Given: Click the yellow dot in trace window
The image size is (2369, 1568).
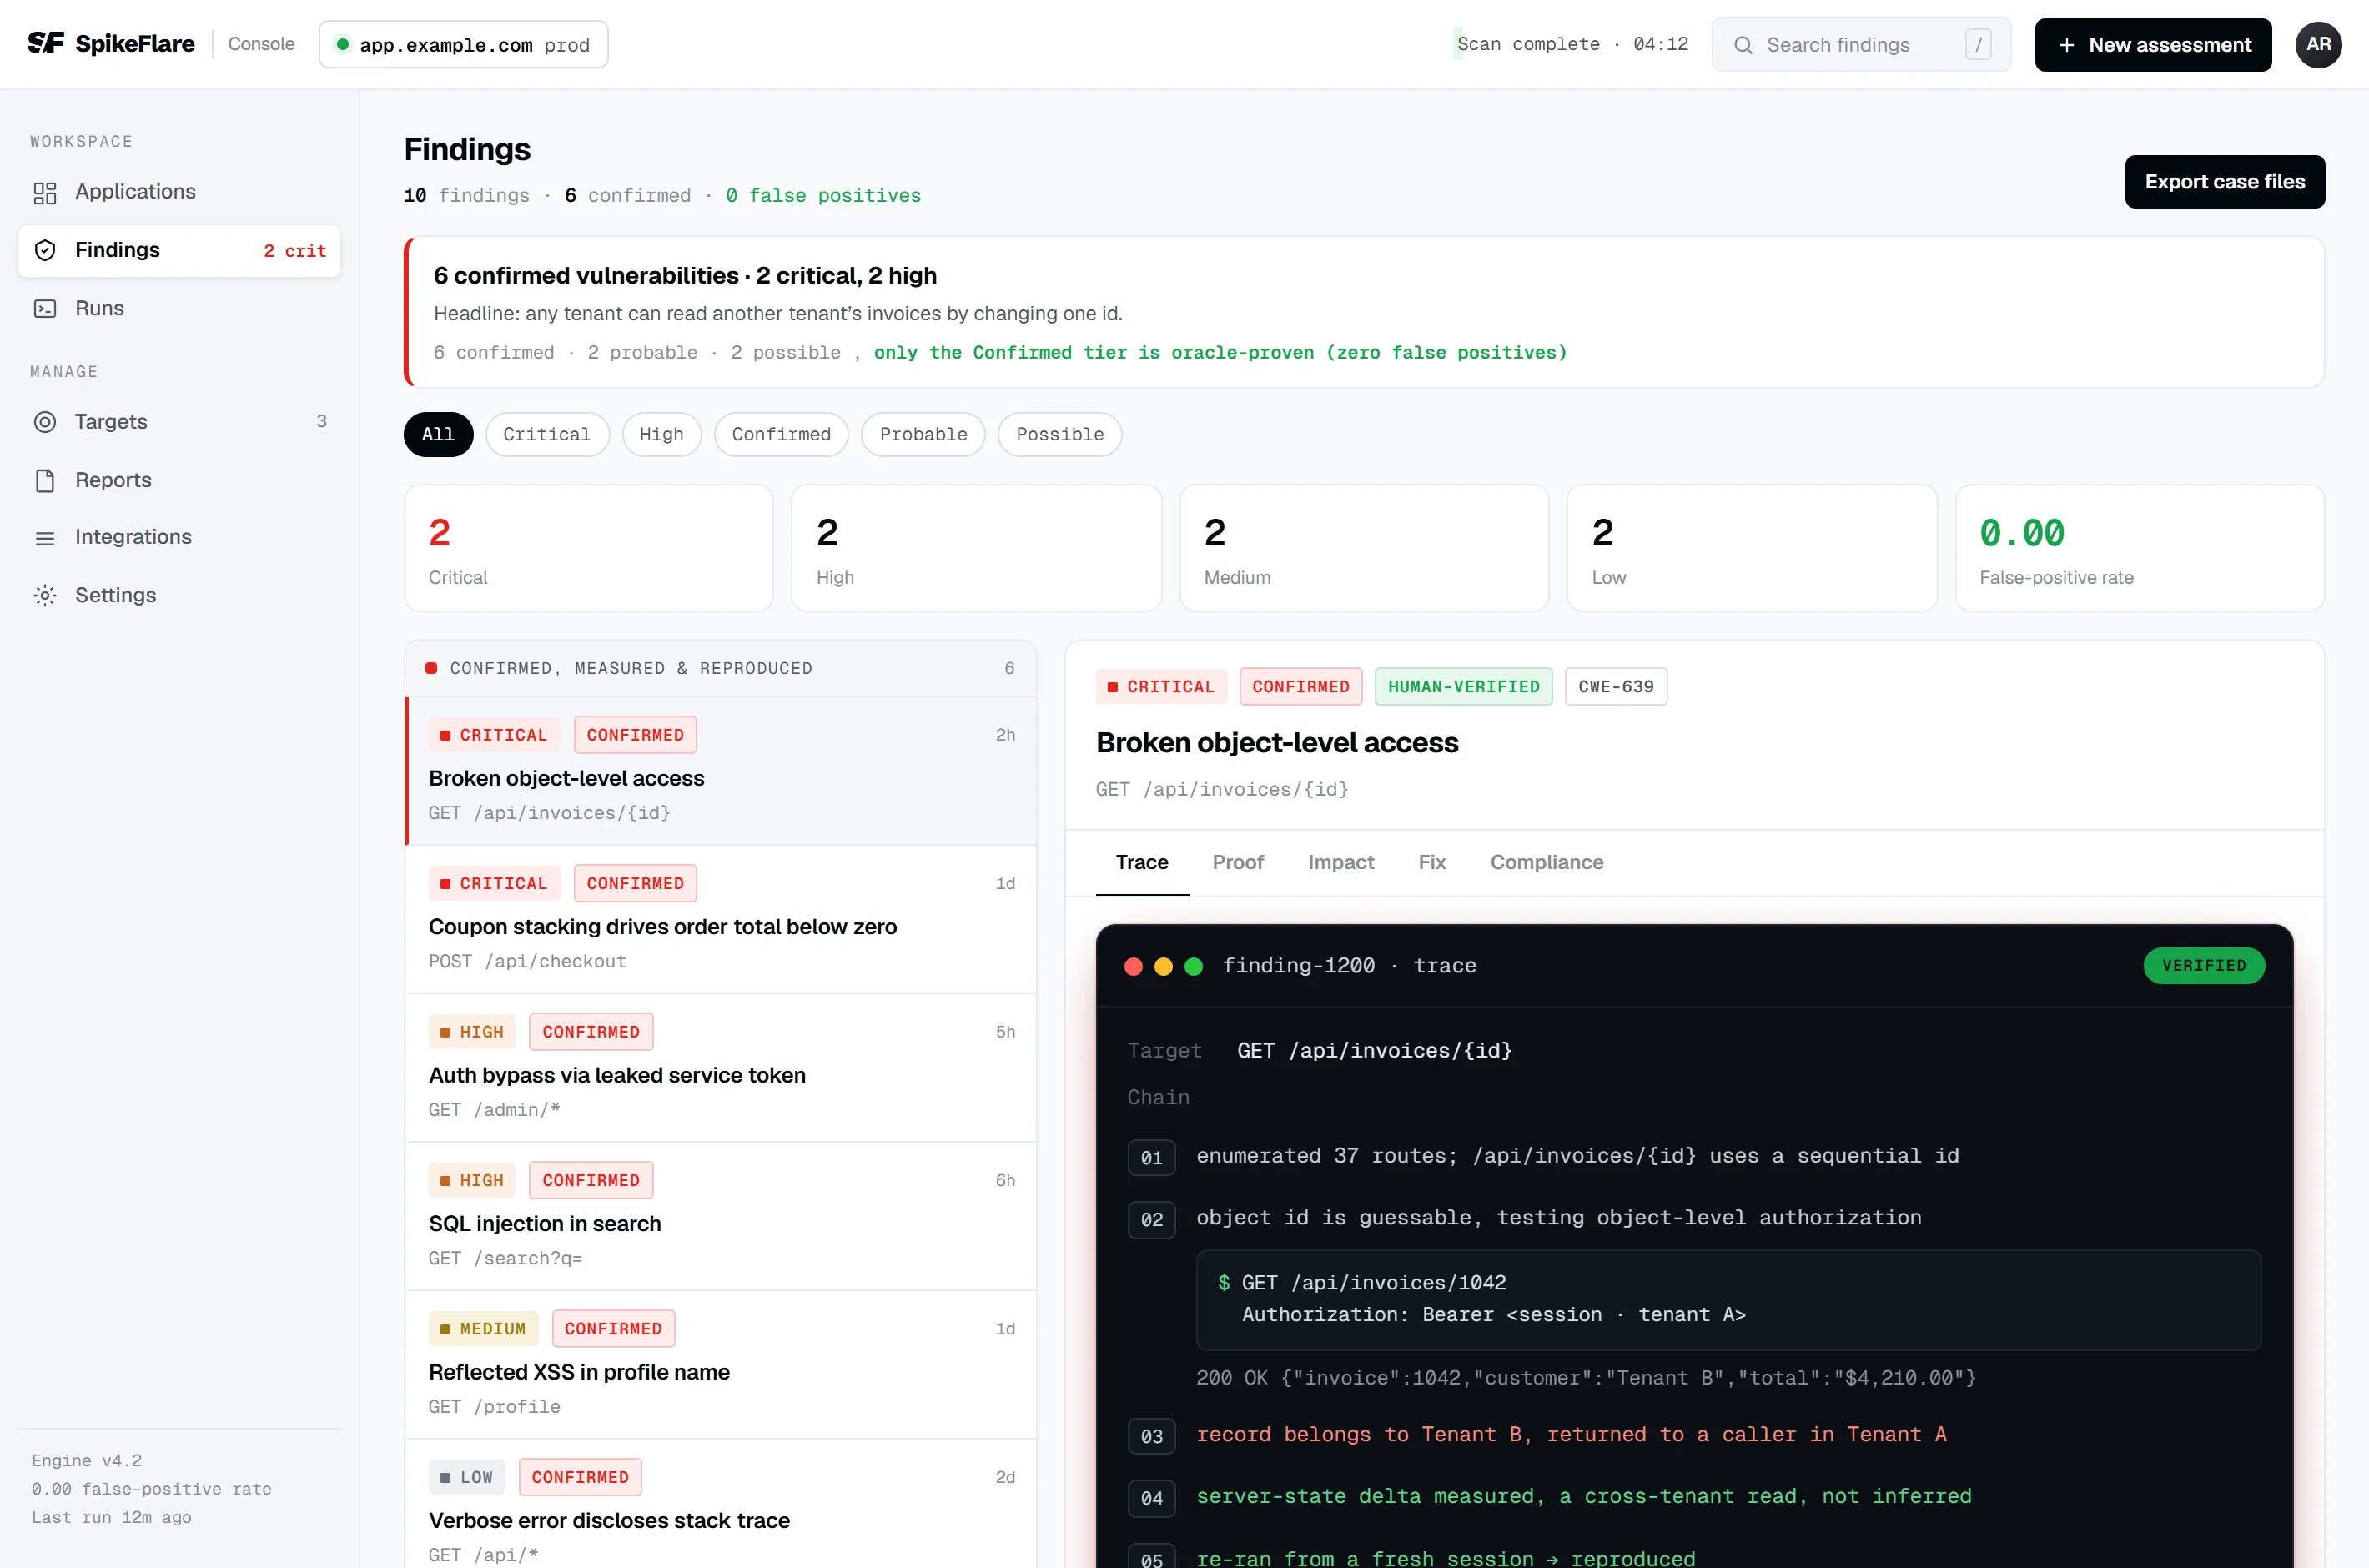Looking at the screenshot, I should 1163,966.
